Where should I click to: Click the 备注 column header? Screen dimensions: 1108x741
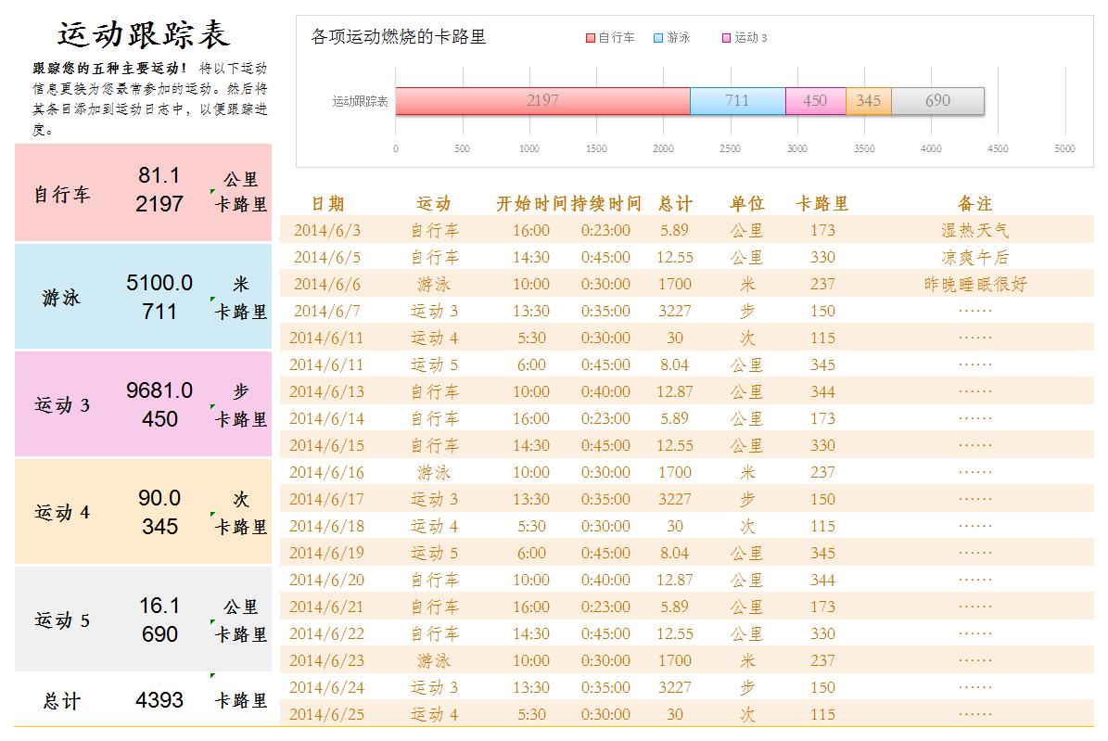pos(974,204)
